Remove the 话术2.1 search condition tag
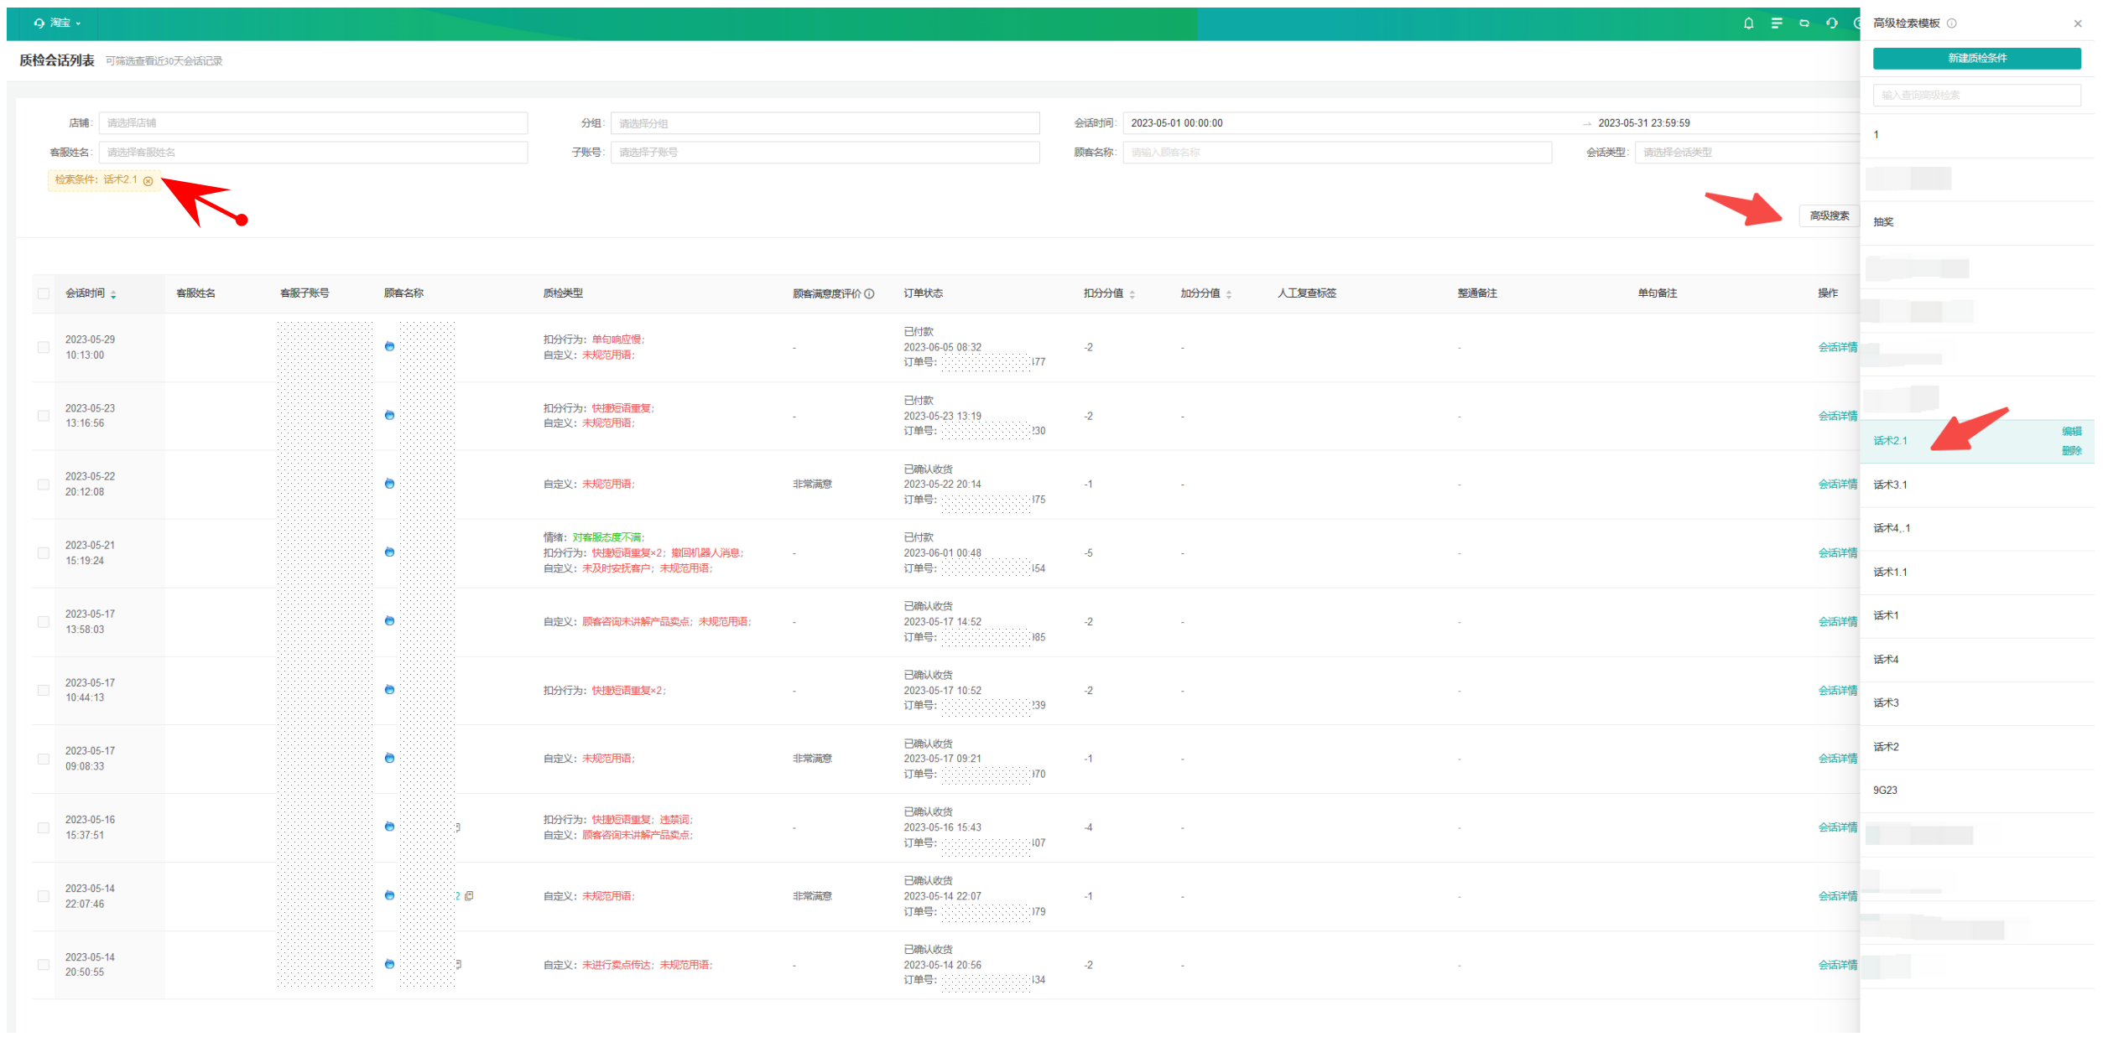Viewport: 2103px width, 1042px height. [148, 181]
